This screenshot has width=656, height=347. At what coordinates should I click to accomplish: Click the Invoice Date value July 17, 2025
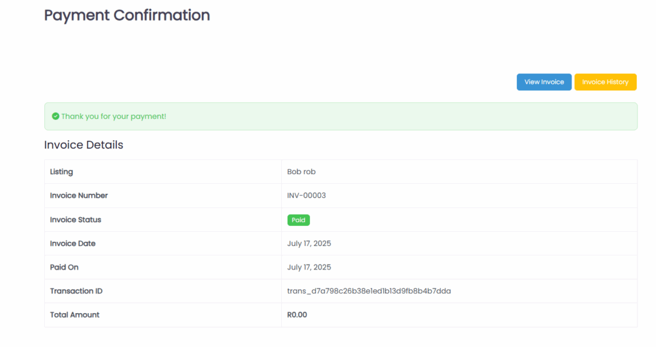pyautogui.click(x=309, y=243)
